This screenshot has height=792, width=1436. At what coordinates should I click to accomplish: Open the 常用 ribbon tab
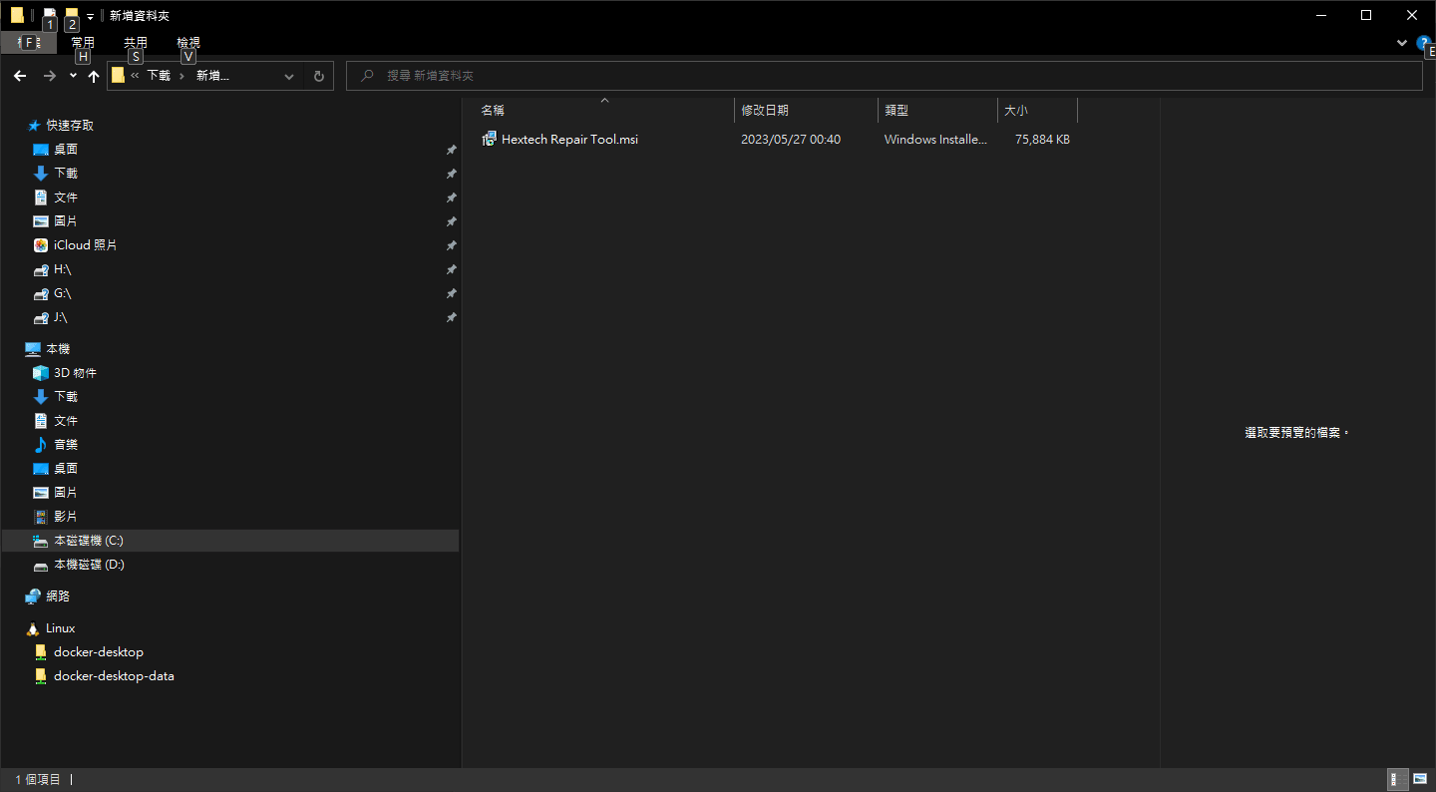pyautogui.click(x=83, y=43)
